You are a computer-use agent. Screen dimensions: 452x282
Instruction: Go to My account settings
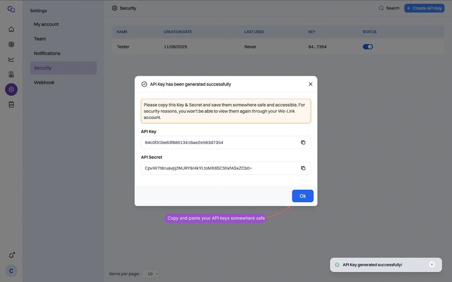(x=47, y=24)
